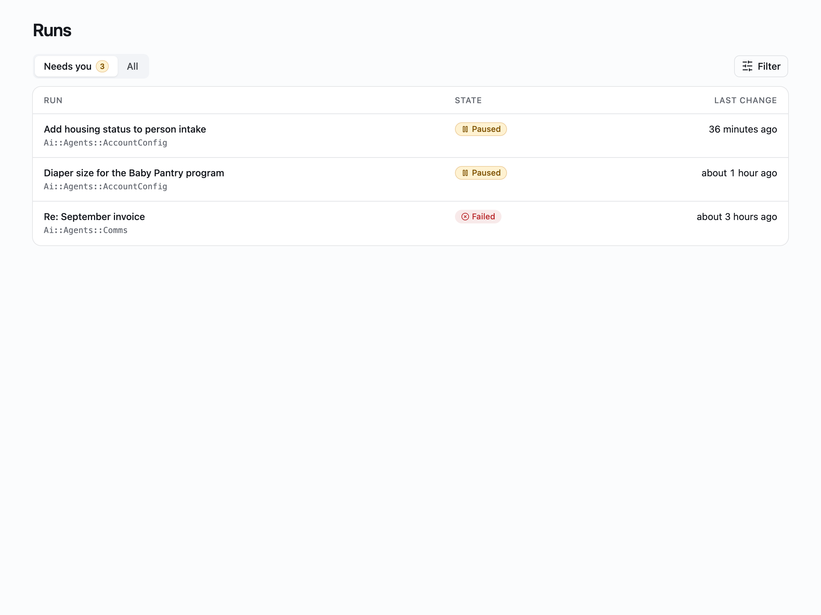Click the STATE column header
This screenshot has height=615, width=821.
[468, 100]
